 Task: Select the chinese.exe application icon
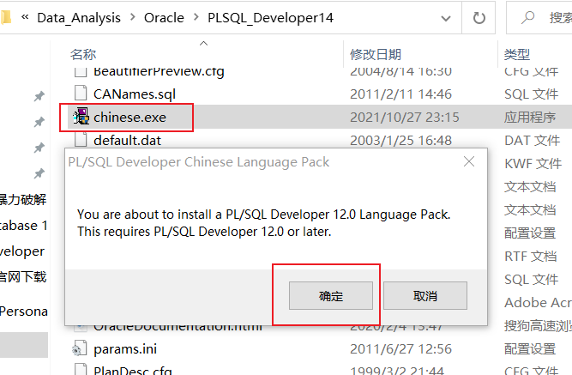(81, 117)
